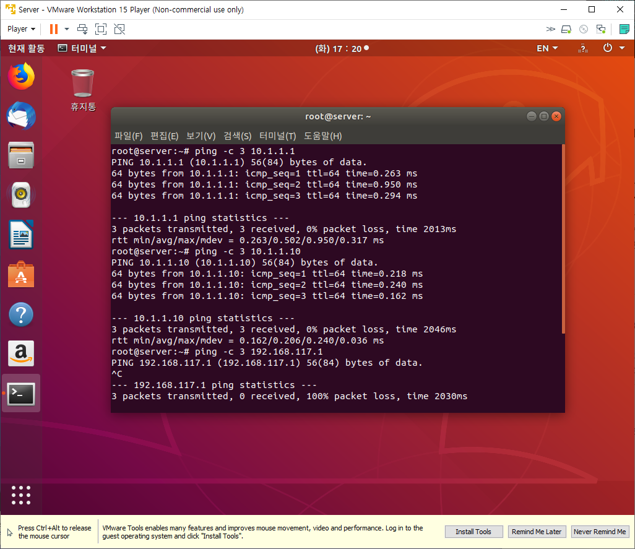Open Ubuntu Software from the dock
635x549 pixels.
click(21, 275)
